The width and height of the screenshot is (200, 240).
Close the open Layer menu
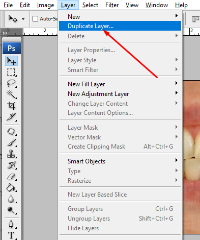point(68,5)
